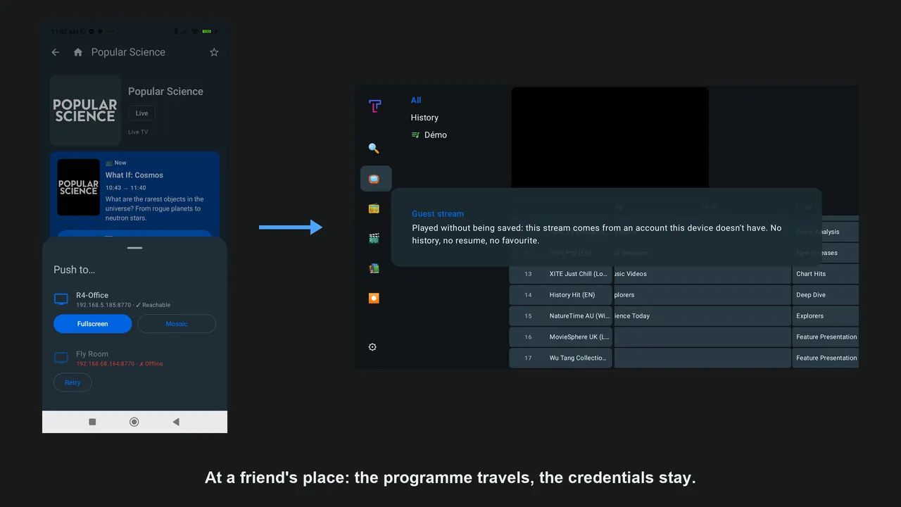Image resolution: width=901 pixels, height=507 pixels.
Task: Tap the home icon beside Popular Science title
Action: pos(78,52)
